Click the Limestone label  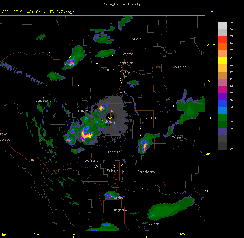[43, 101]
